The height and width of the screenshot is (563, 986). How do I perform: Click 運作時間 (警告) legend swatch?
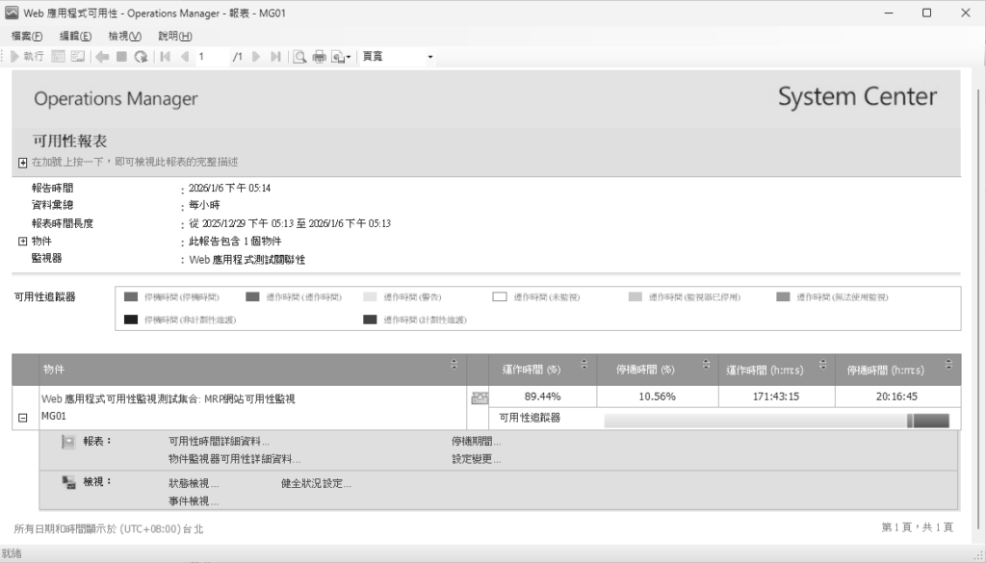(371, 296)
